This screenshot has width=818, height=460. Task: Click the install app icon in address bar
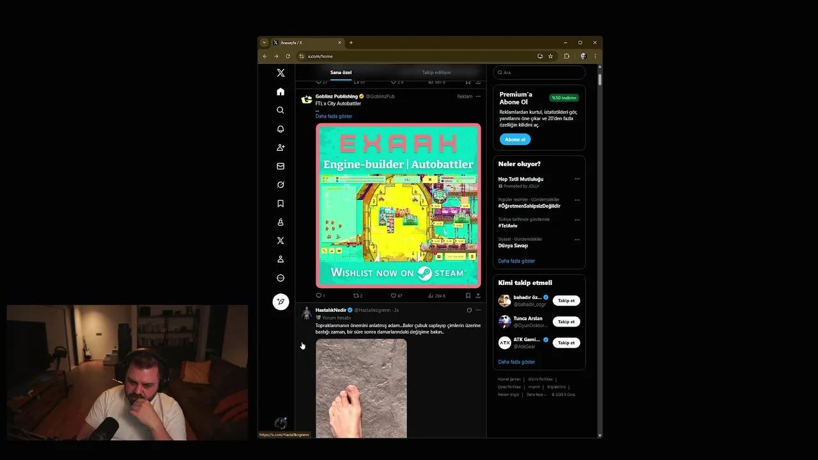[540, 56]
